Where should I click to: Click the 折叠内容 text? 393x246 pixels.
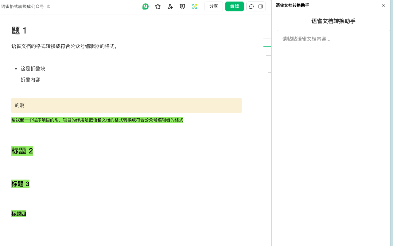[30, 80]
